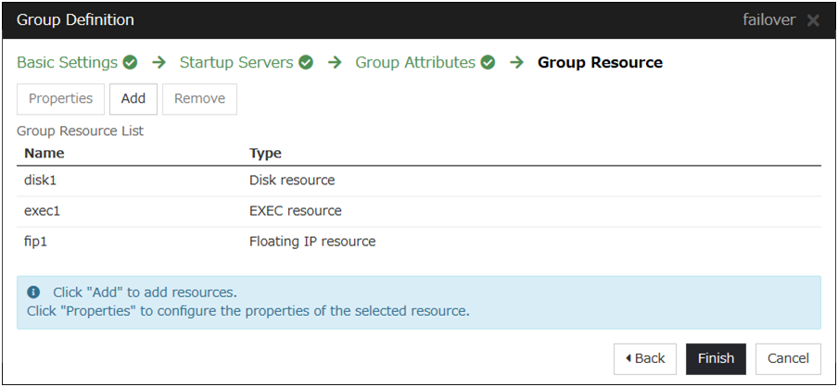Click the checkmark icon after Group Attributes

pyautogui.click(x=488, y=63)
